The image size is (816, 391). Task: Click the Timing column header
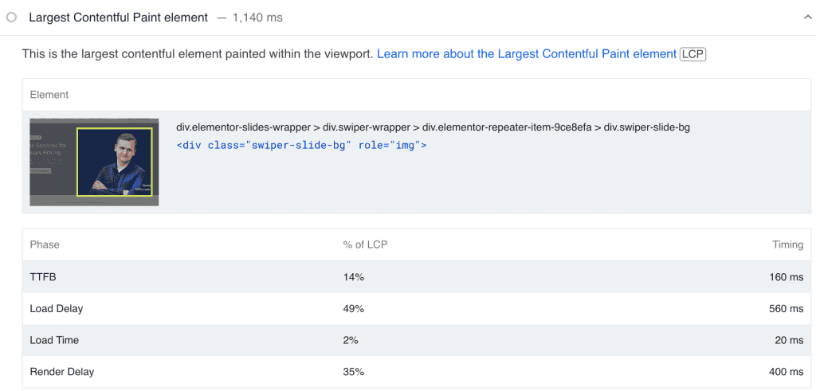787,244
